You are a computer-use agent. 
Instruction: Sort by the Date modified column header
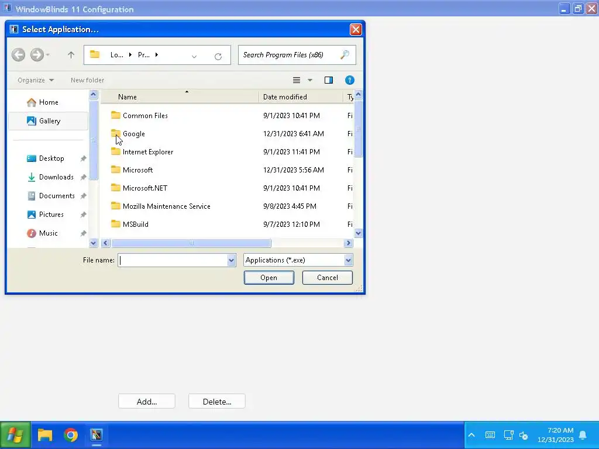point(301,97)
